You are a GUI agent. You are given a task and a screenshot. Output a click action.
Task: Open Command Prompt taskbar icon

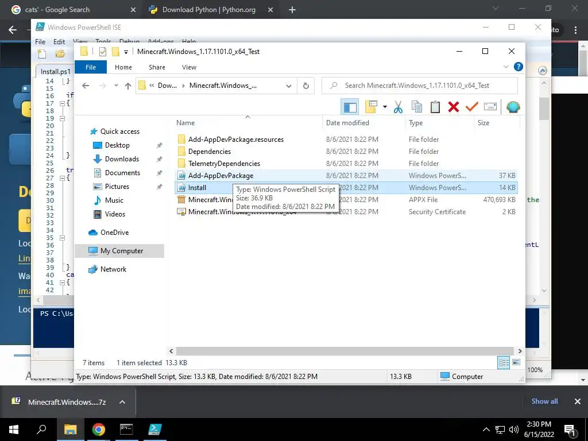click(x=126, y=430)
